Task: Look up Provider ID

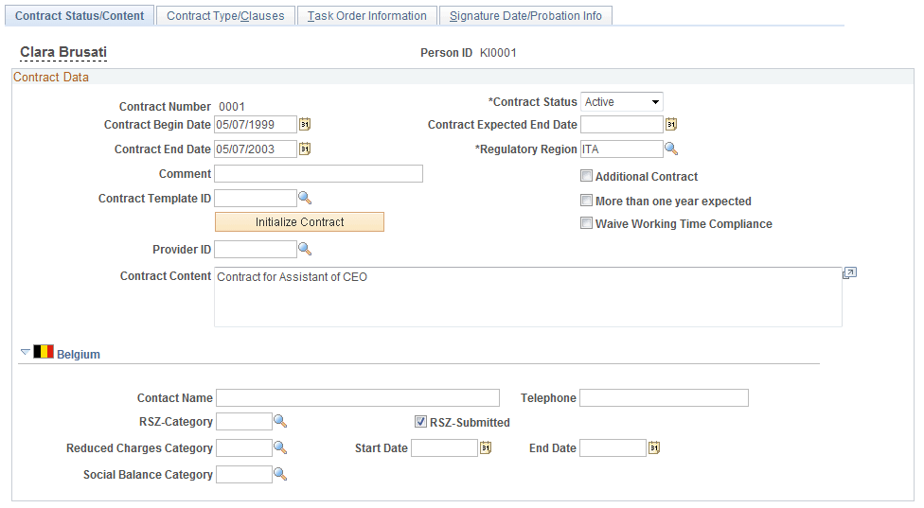Action: coord(305,249)
